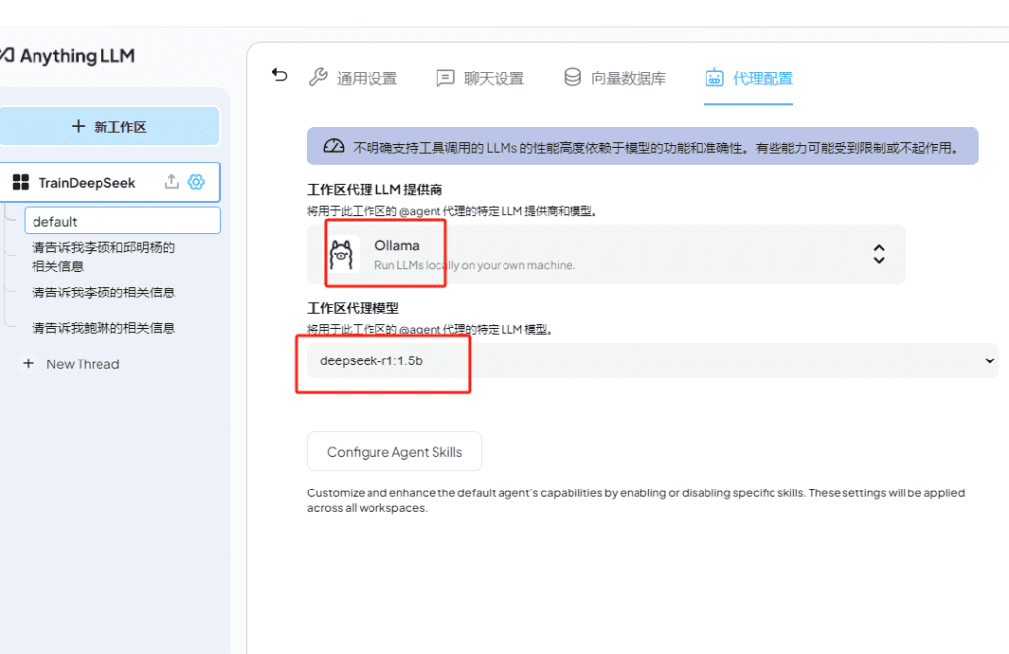
Task: Expand the Ollama LLM provider selector
Action: click(605, 254)
